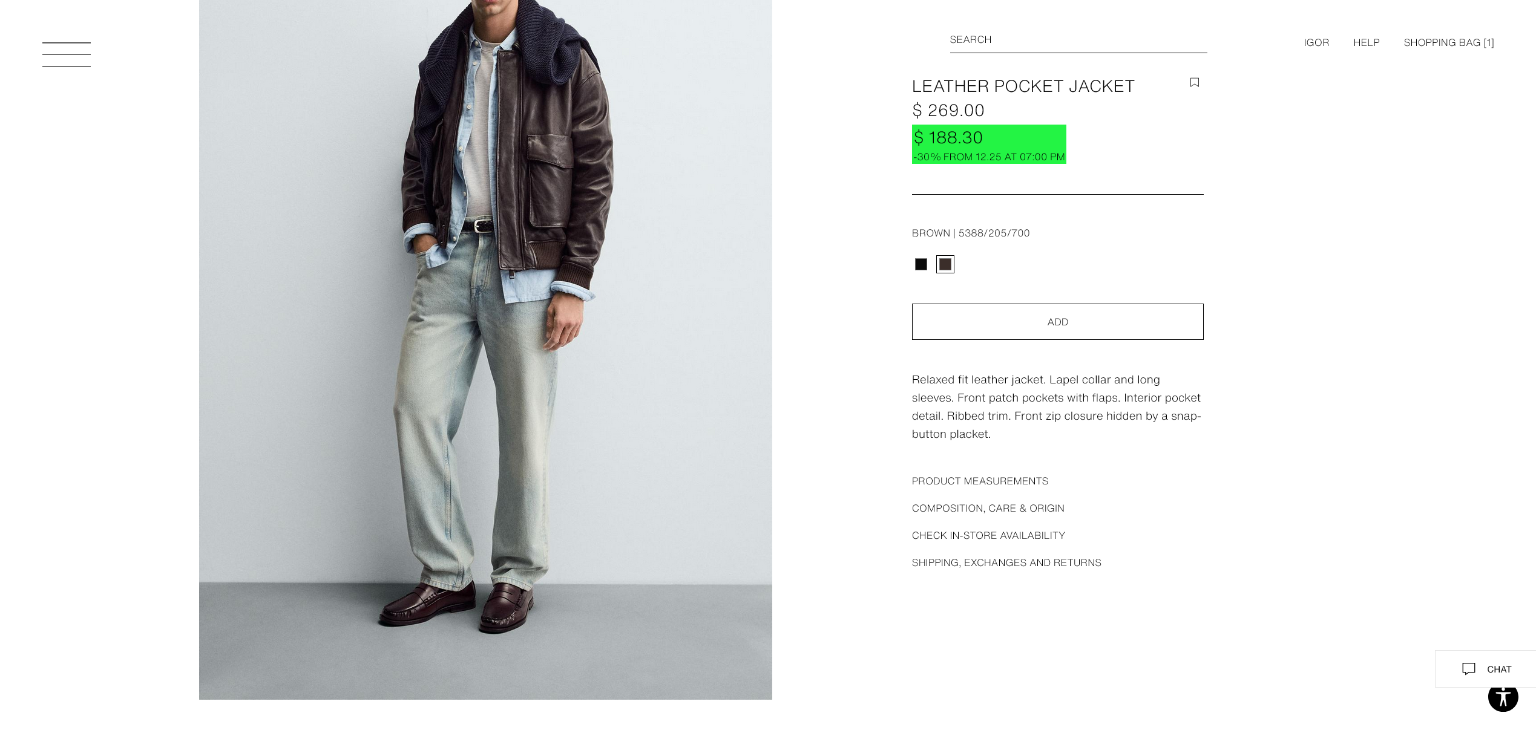The image size is (1536, 736).
Task: Click the ADD button
Action: coord(1057,322)
